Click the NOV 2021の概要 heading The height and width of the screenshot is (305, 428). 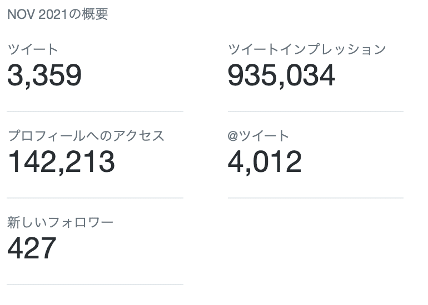(x=58, y=14)
